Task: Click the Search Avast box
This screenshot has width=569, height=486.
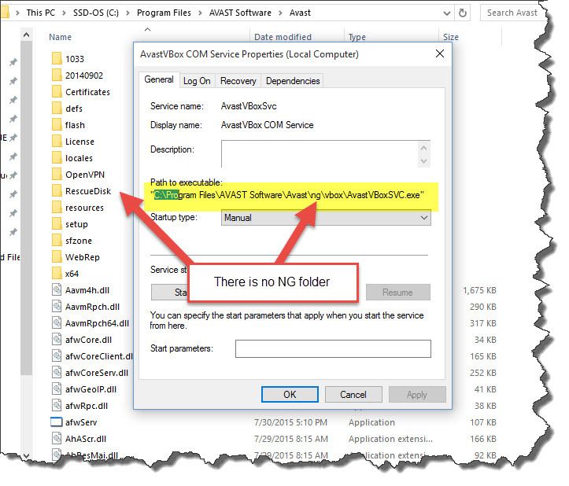Action: coord(511,13)
